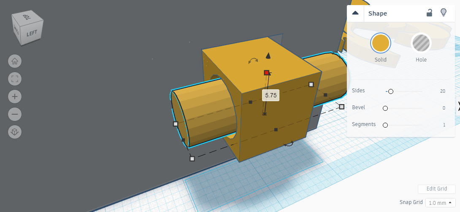Select the Hole striped swatch
This screenshot has height=212, width=460.
point(421,43)
